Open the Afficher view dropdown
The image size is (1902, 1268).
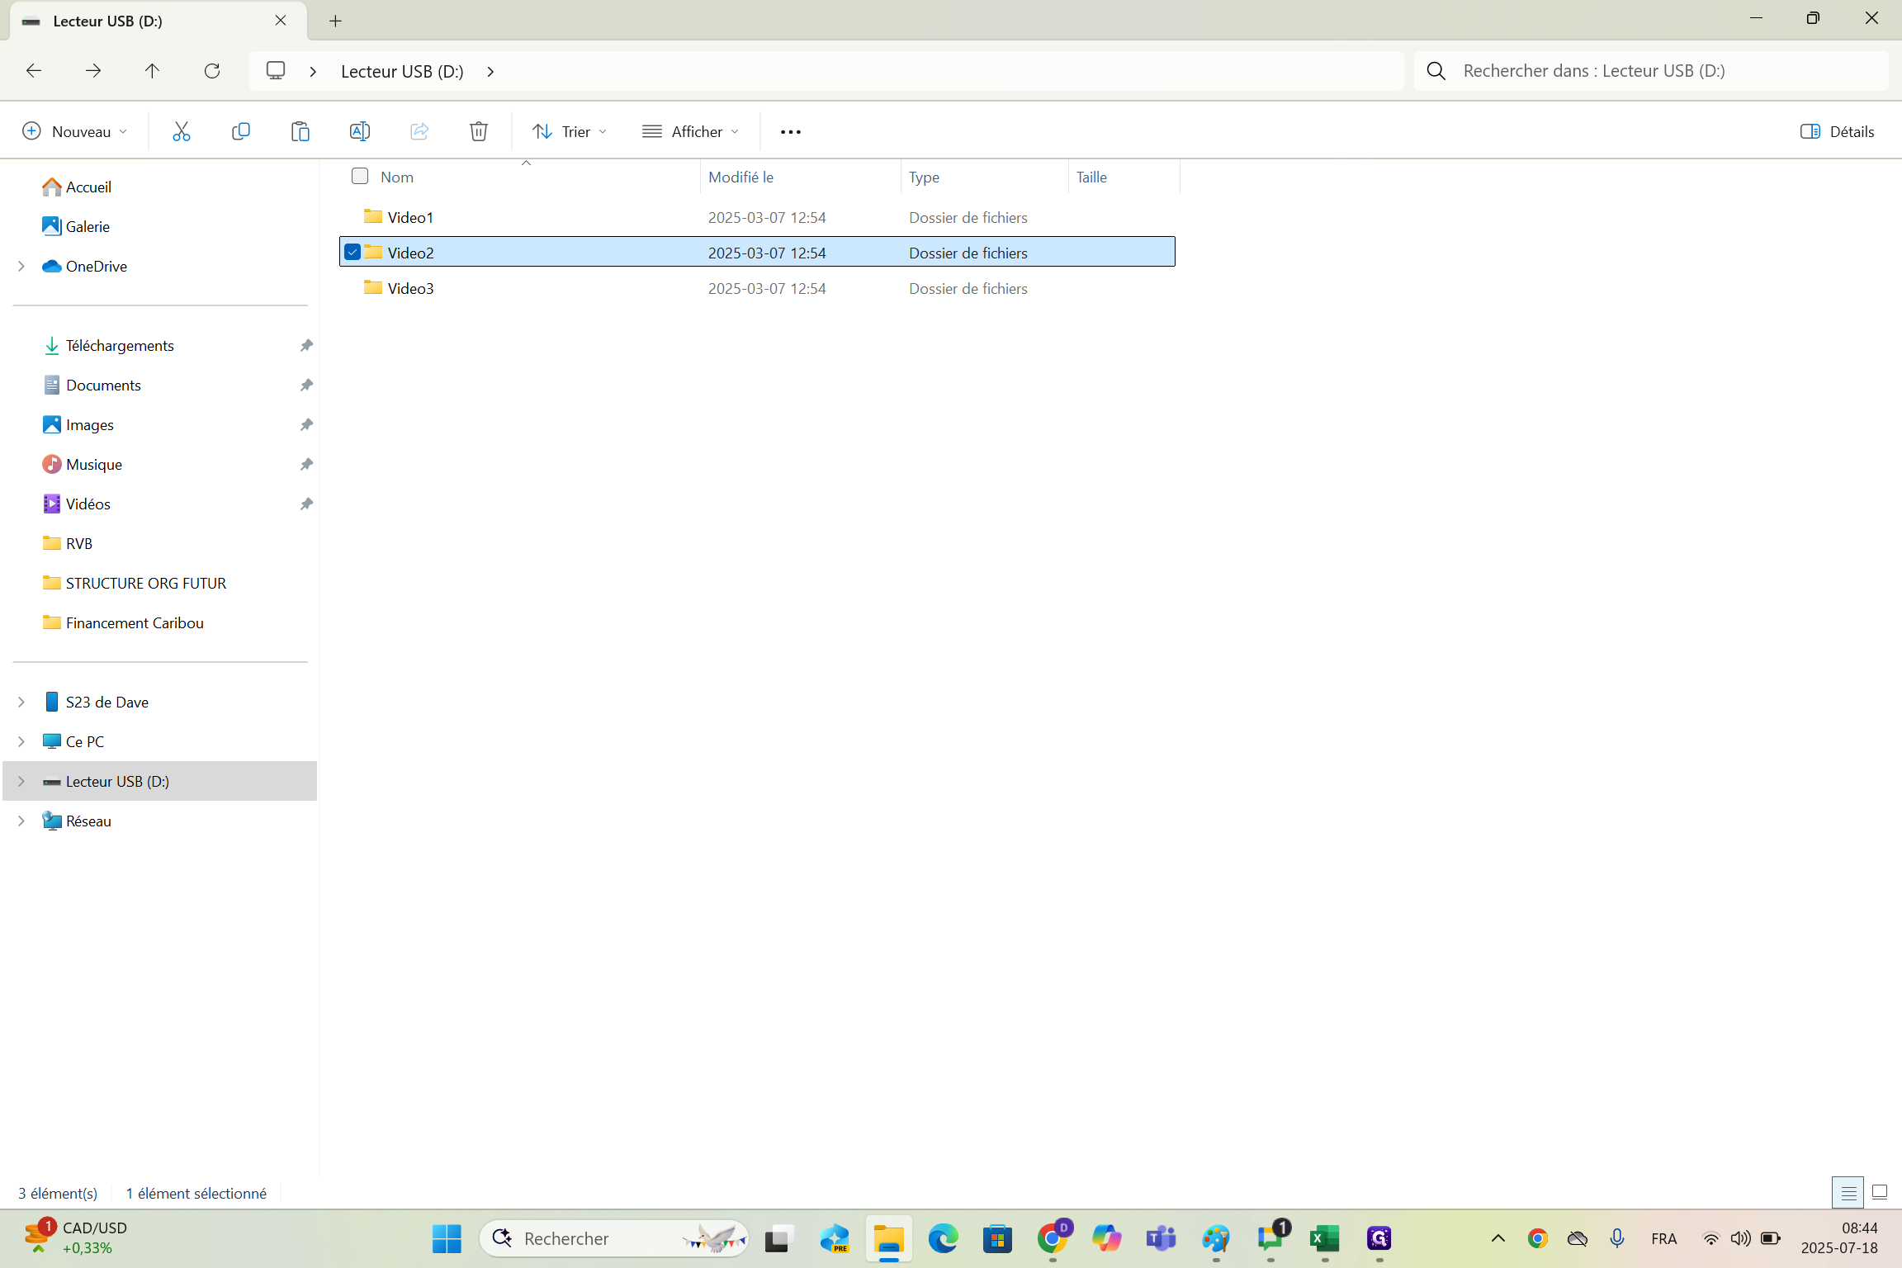[690, 132]
